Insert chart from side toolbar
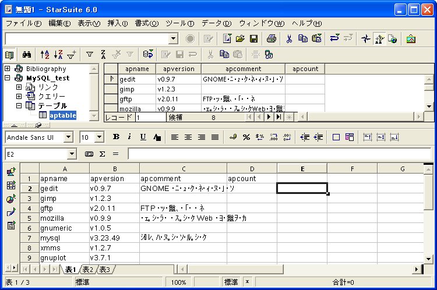The height and width of the screenshot is (290, 437). [x=11, y=199]
